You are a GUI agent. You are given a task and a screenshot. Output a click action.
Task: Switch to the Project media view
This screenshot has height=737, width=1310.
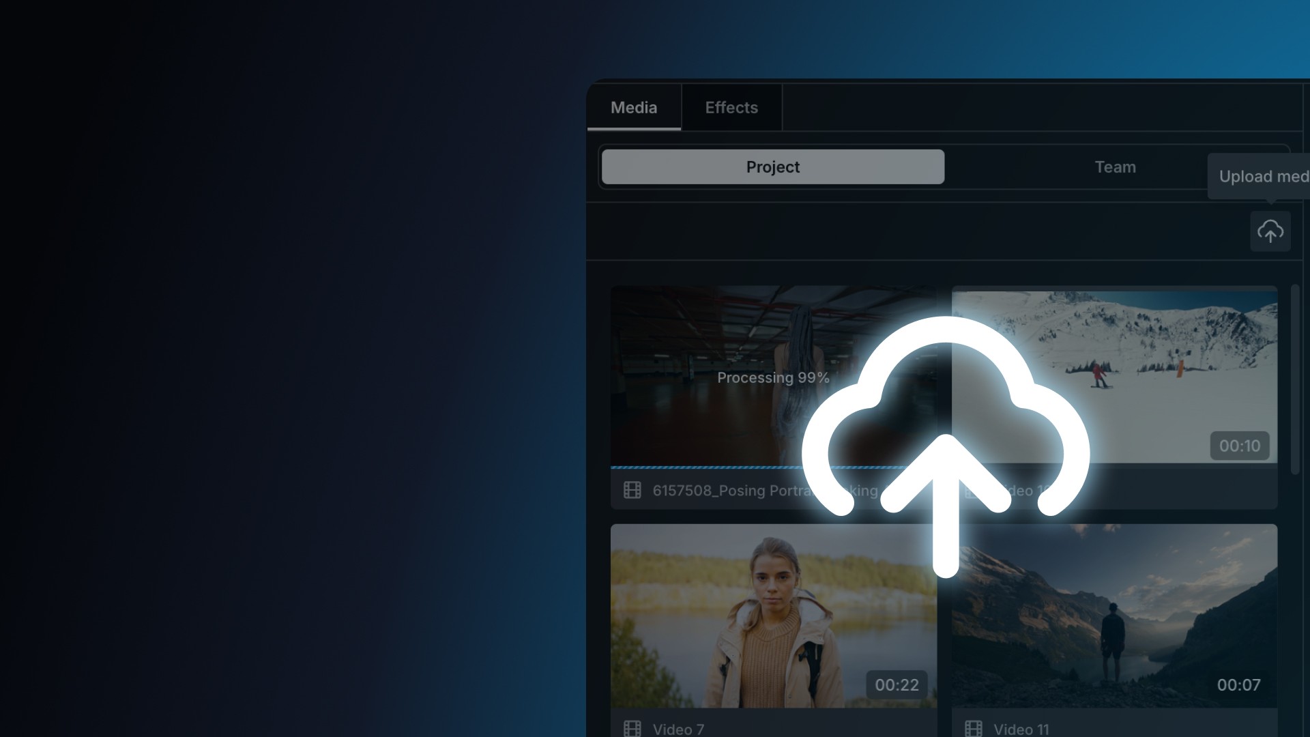pyautogui.click(x=772, y=167)
